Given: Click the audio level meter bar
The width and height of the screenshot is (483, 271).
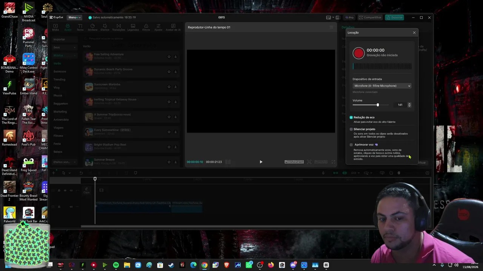Looking at the screenshot, I should pos(382,66).
